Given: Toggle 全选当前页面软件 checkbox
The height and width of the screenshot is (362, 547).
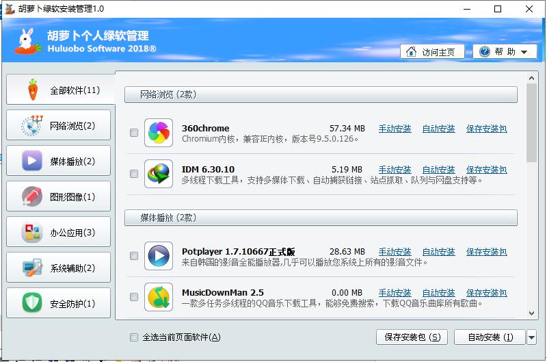Looking at the screenshot, I should pos(134,337).
